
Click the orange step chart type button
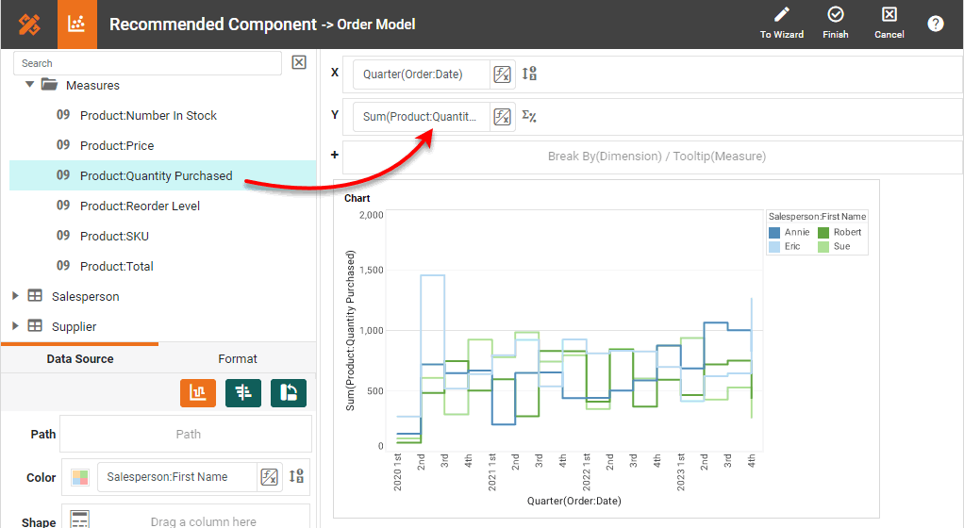(x=198, y=393)
